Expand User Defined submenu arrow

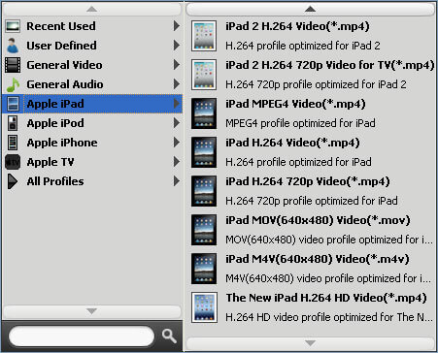click(x=177, y=46)
